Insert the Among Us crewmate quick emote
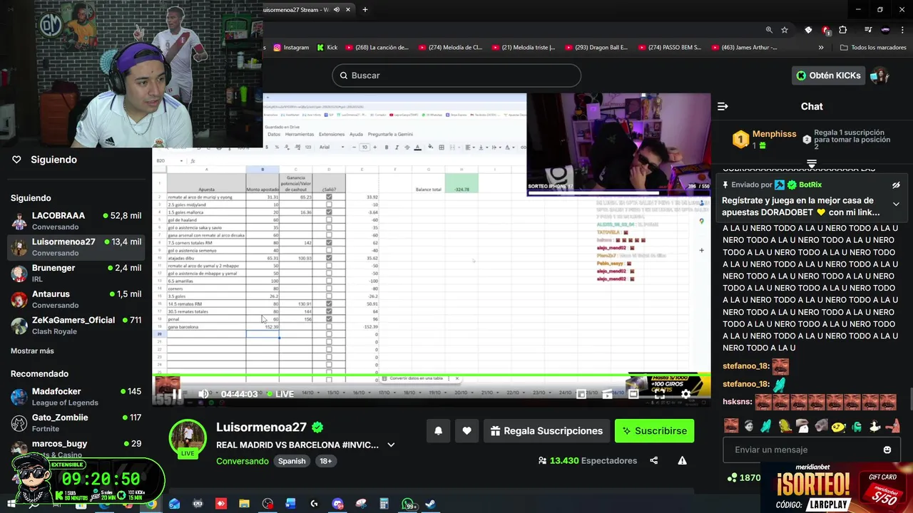 pyautogui.click(x=856, y=426)
